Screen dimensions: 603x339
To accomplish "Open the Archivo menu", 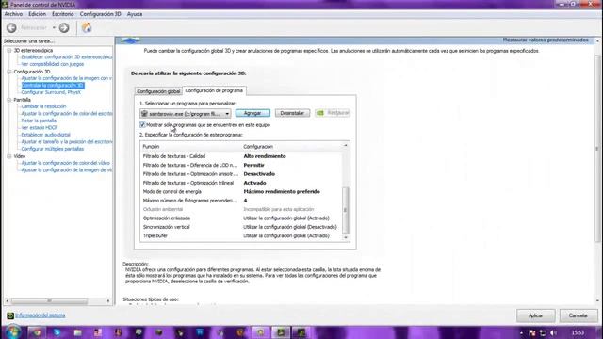I will 13,14.
